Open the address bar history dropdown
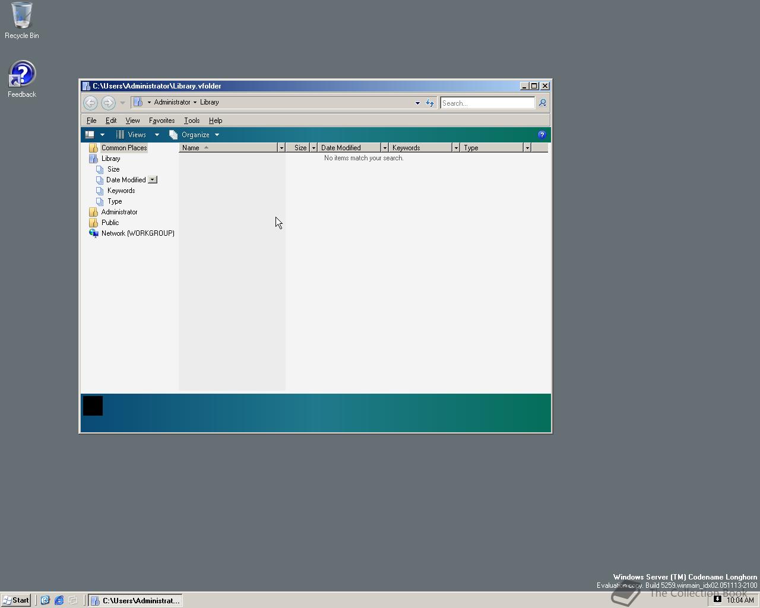Image resolution: width=760 pixels, height=608 pixels. [417, 103]
